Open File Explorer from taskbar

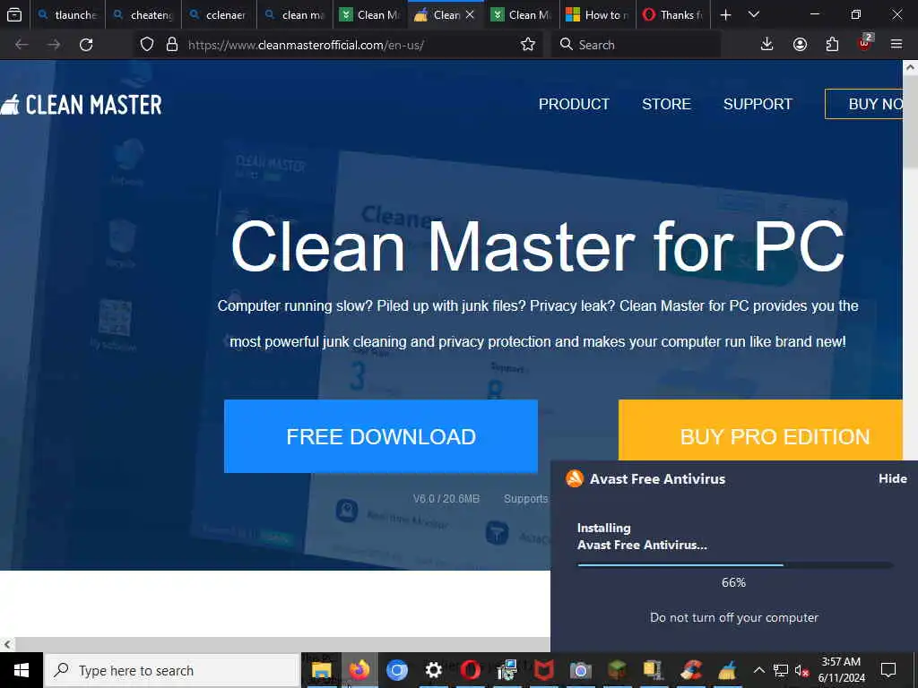tap(322, 670)
